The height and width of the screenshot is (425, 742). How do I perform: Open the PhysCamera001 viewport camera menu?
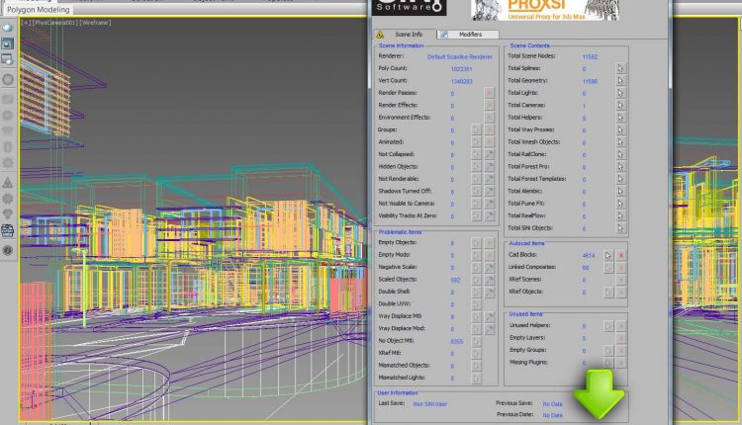(55, 22)
